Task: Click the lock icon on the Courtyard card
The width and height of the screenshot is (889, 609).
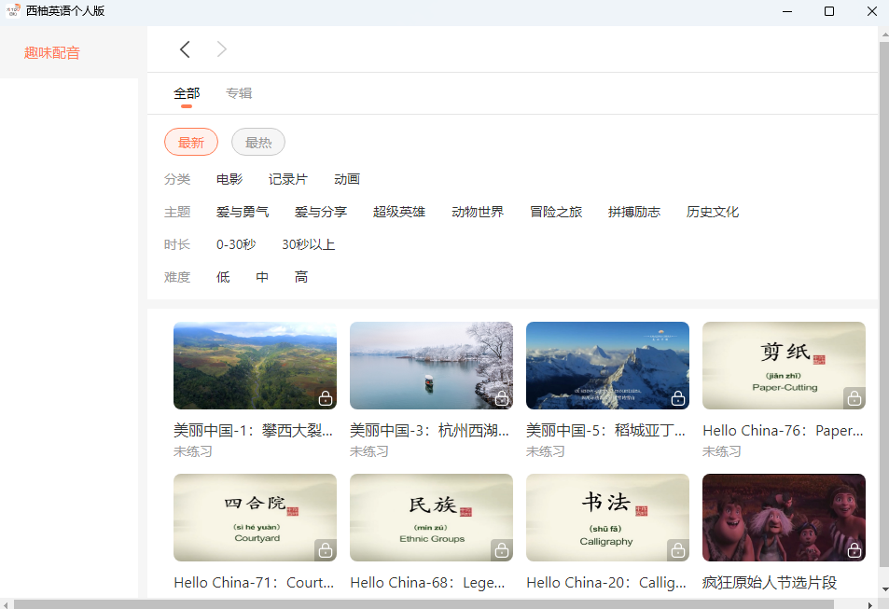Action: [x=325, y=550]
